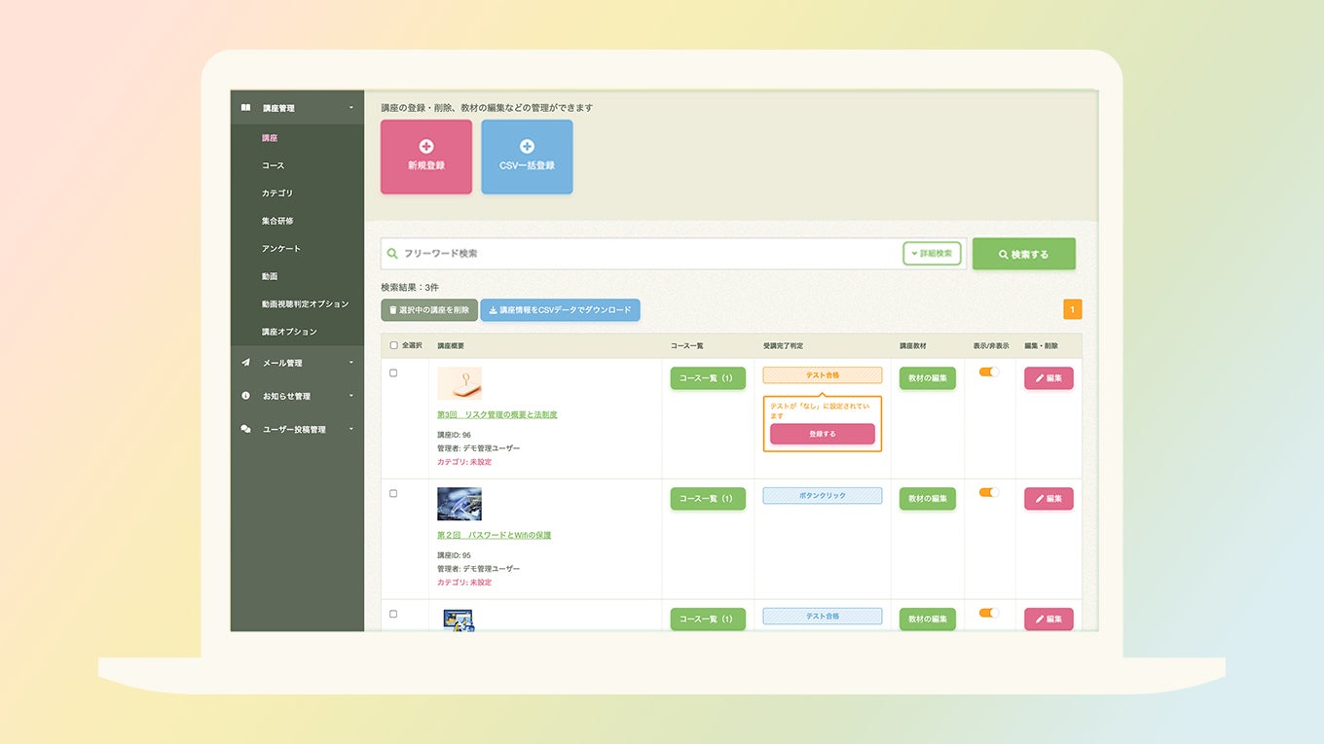
Task: Open the 詳細検索 dropdown
Action: (x=932, y=254)
